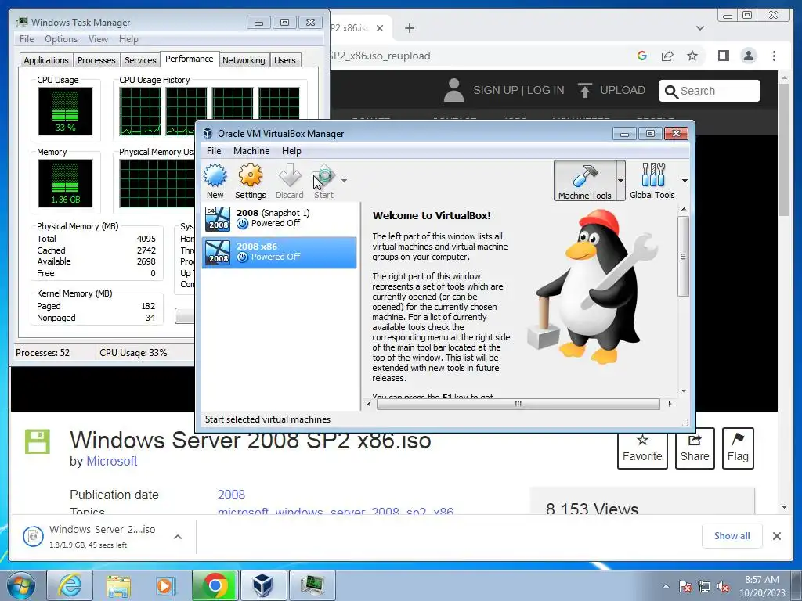
Task: Click Show all downloads button
Action: coord(732,535)
